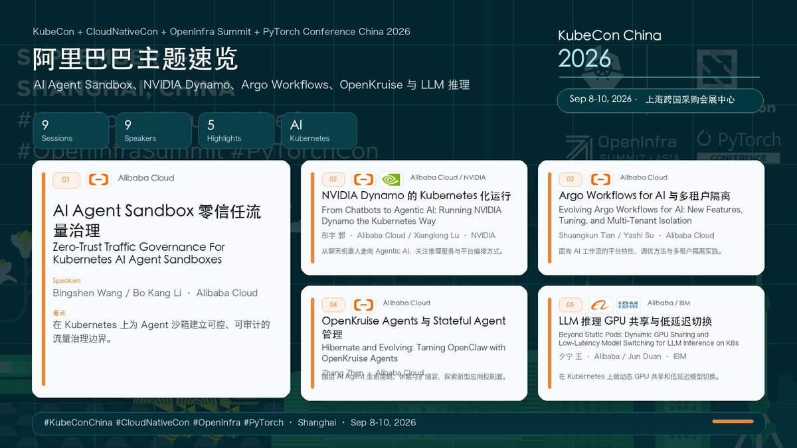
Task: Click the Alibaba Cloud logo in card 03
Action: coord(600,179)
